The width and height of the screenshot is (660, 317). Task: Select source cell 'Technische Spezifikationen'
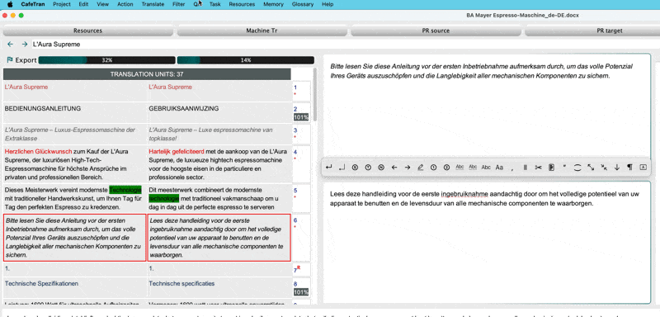point(75,287)
